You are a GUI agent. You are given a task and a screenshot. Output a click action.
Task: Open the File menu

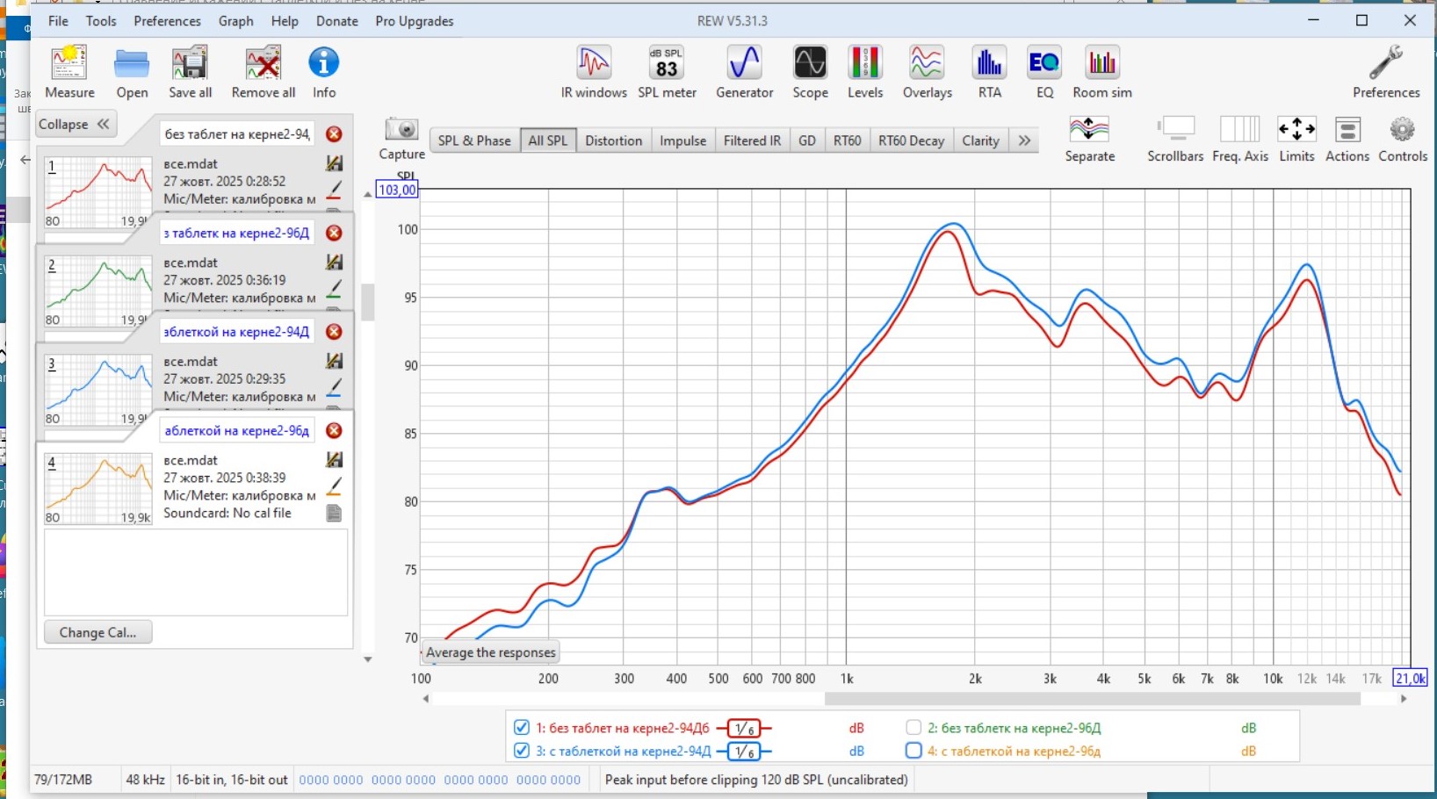pos(58,21)
